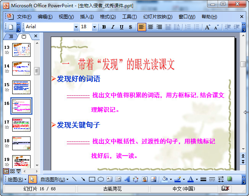Click the font color A swatch
249x196 pixels.
pos(191,179)
